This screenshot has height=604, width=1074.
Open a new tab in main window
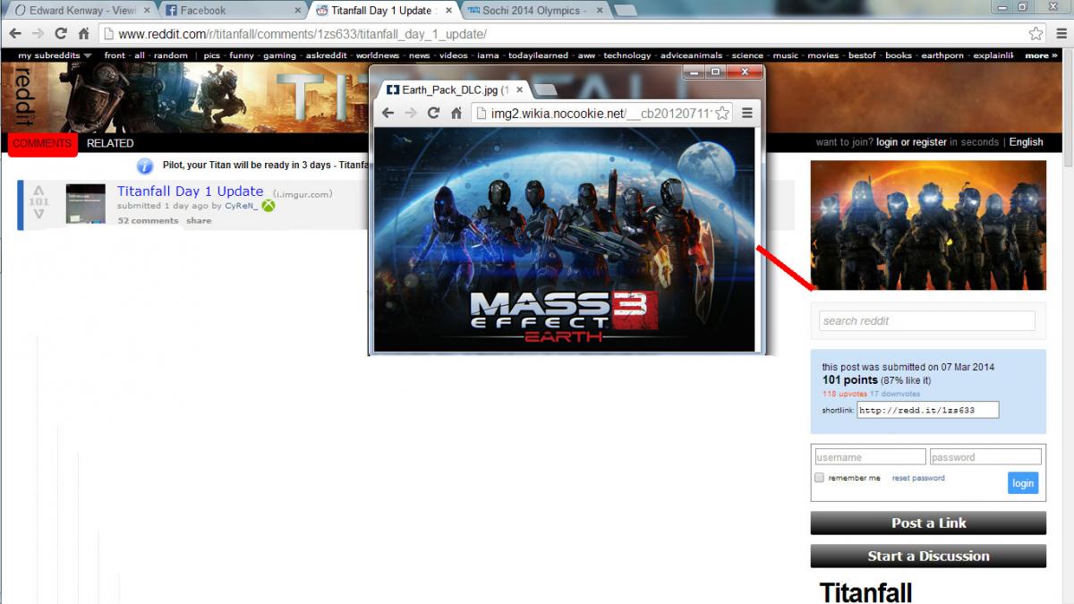(x=626, y=11)
